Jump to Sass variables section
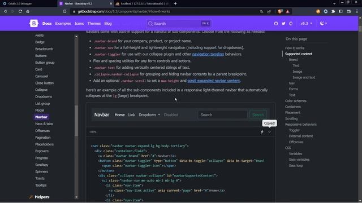The height and width of the screenshot is (203, 362). pyautogui.click(x=299, y=160)
